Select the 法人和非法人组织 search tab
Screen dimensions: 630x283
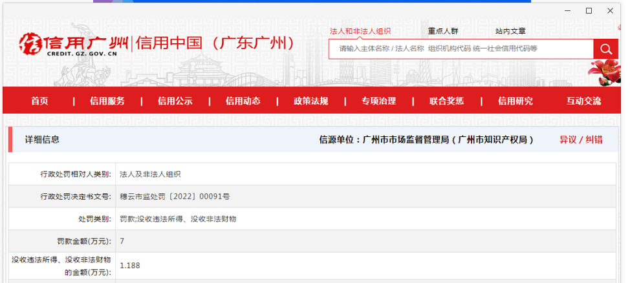pos(360,31)
